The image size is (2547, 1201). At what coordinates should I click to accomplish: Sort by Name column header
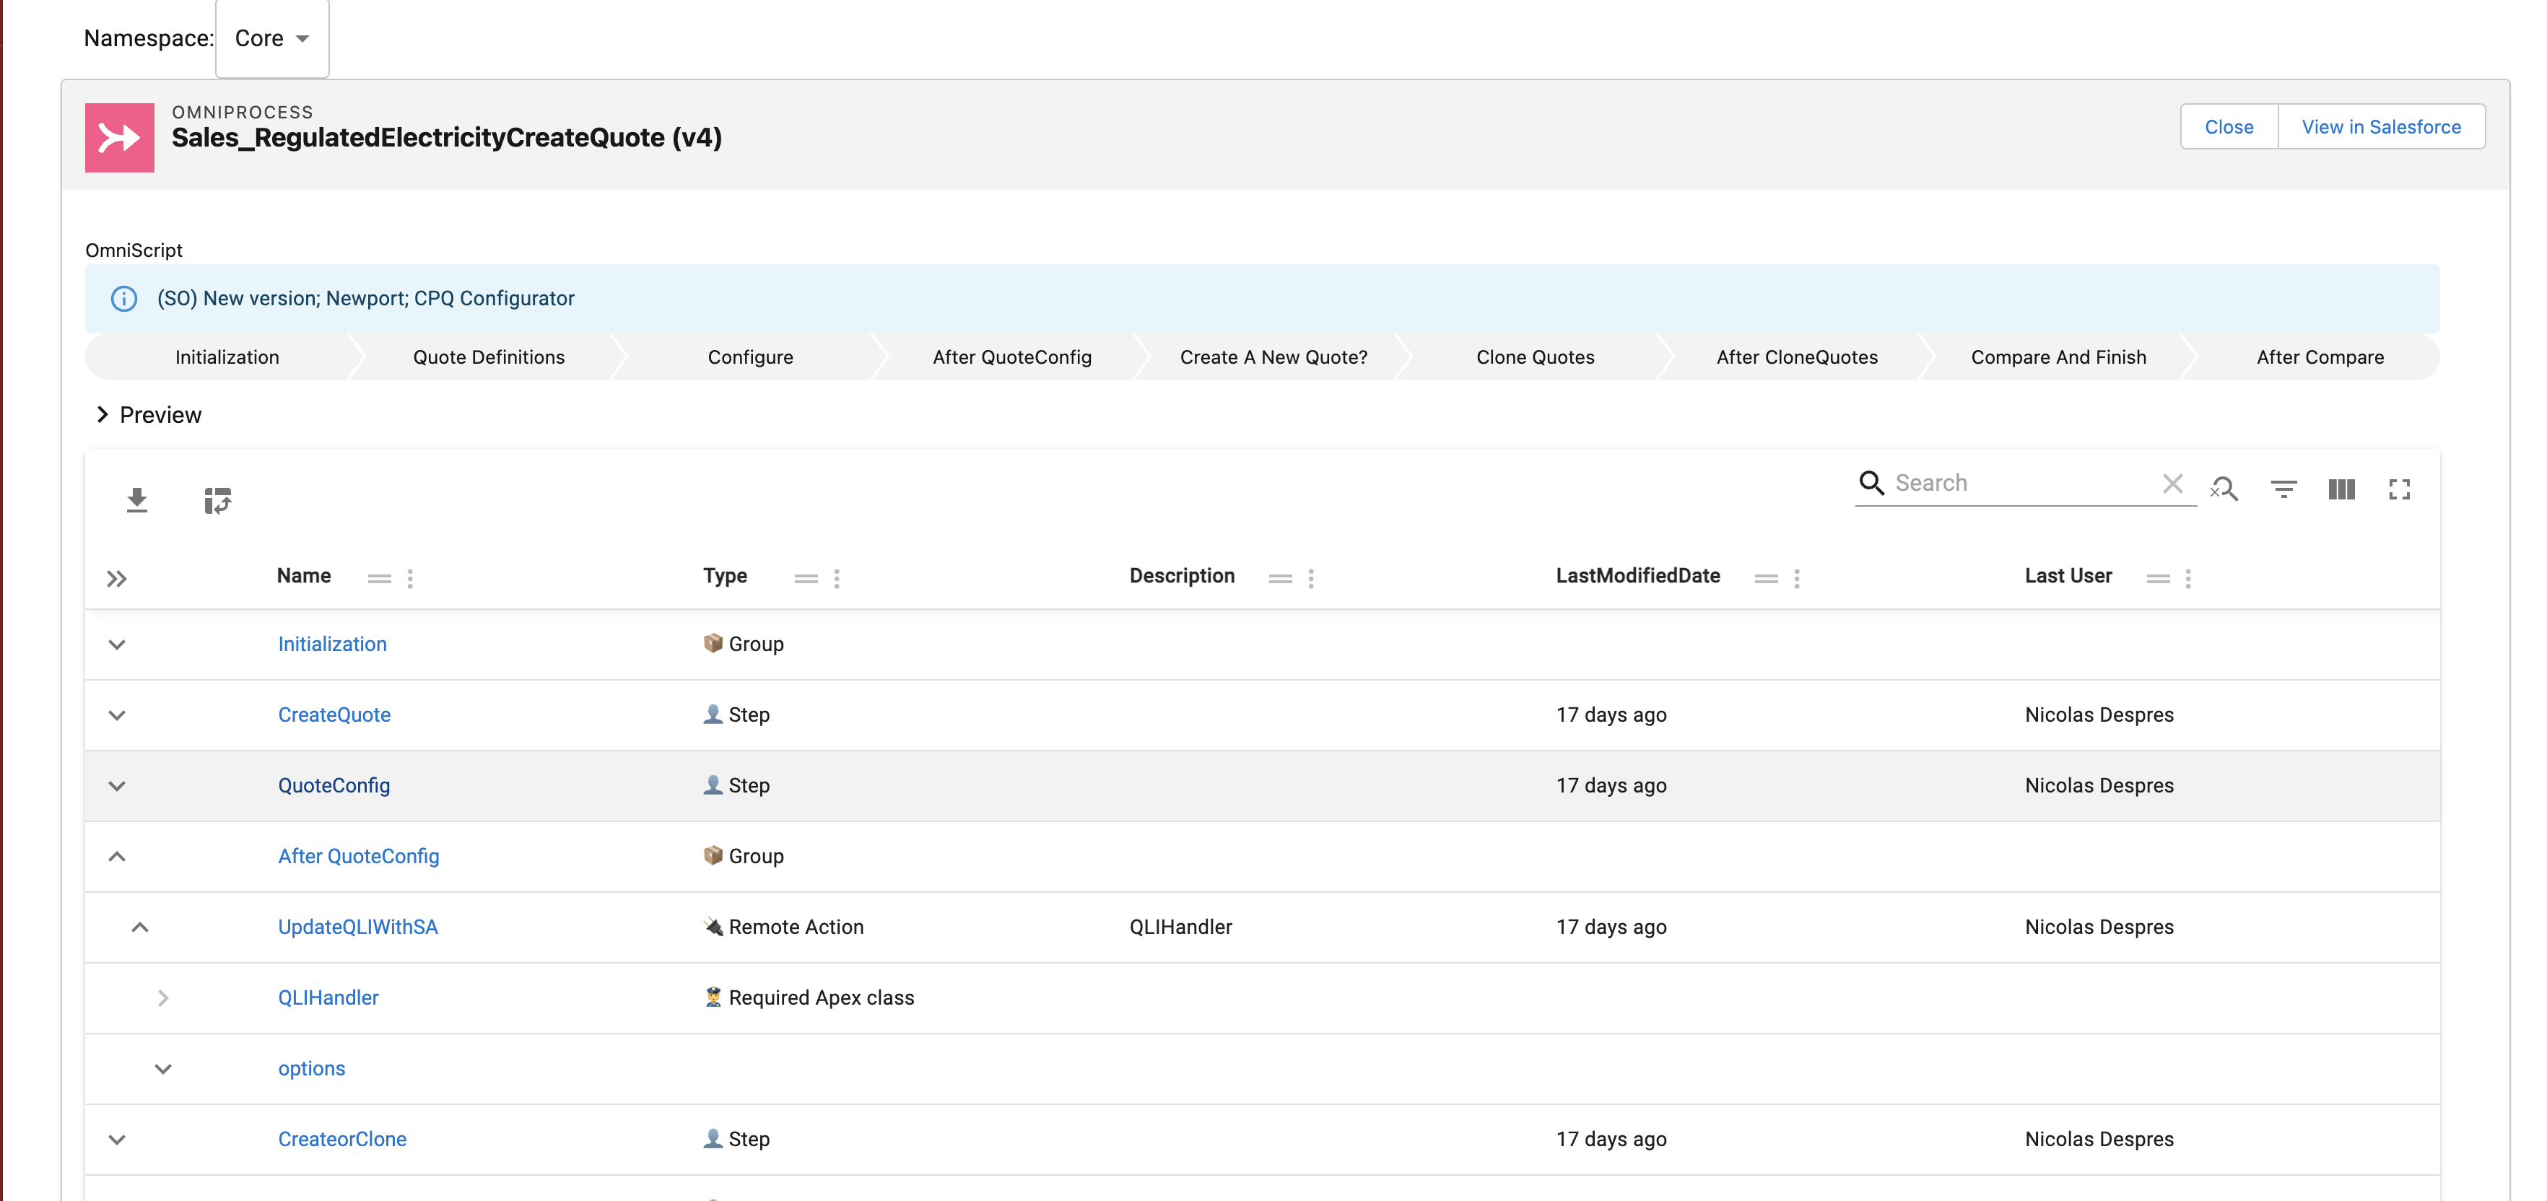tap(303, 575)
